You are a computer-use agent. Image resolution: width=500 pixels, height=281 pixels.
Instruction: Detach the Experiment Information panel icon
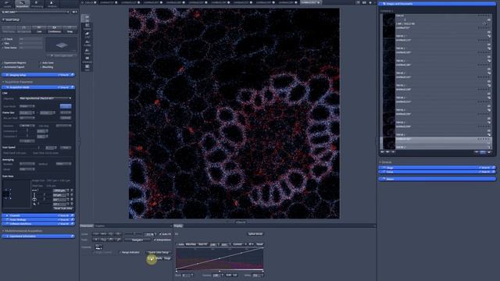(x=73, y=237)
